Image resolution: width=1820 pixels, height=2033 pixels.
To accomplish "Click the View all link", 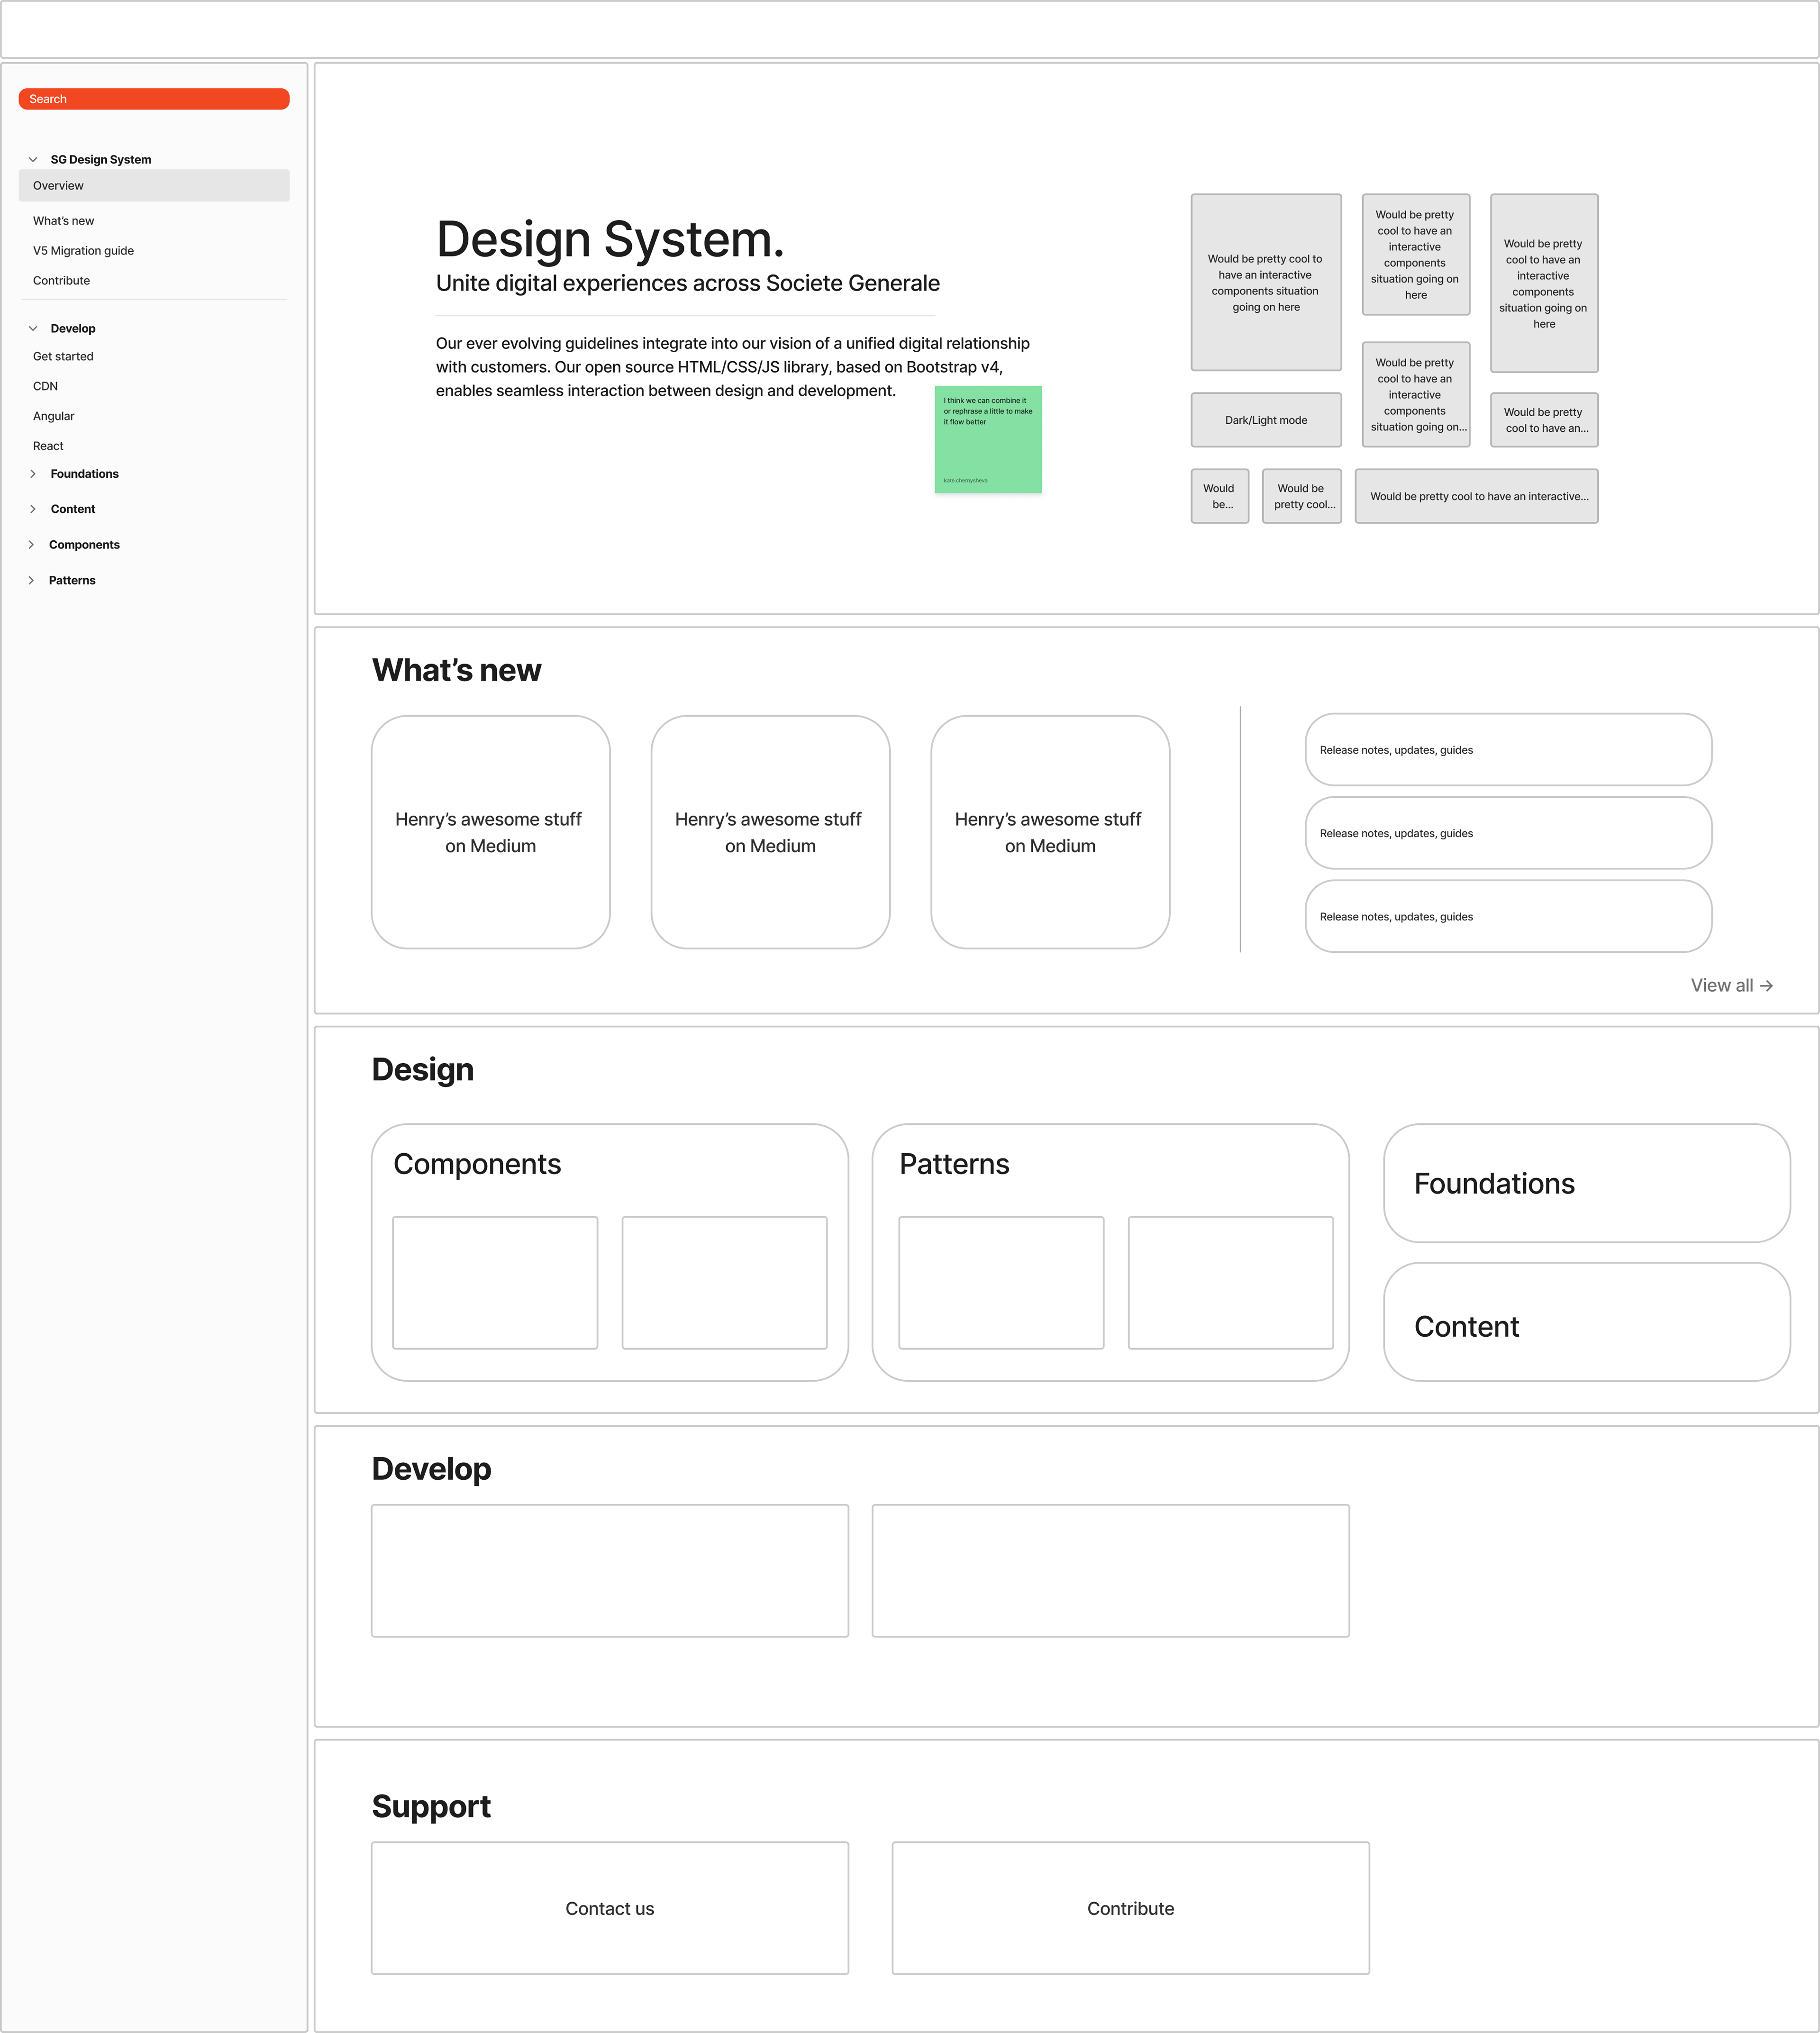I will [x=1732, y=985].
